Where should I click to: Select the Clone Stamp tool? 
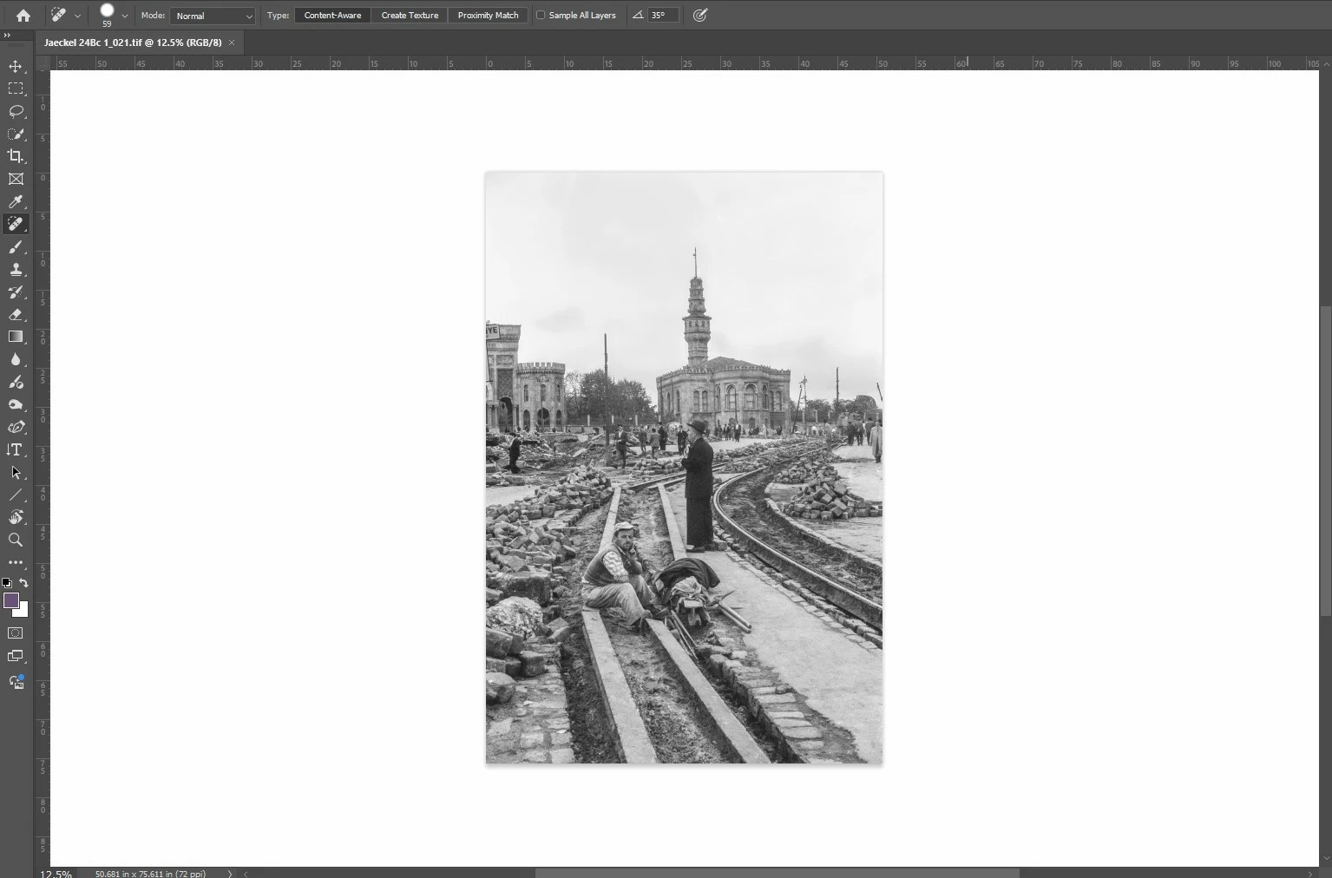16,270
